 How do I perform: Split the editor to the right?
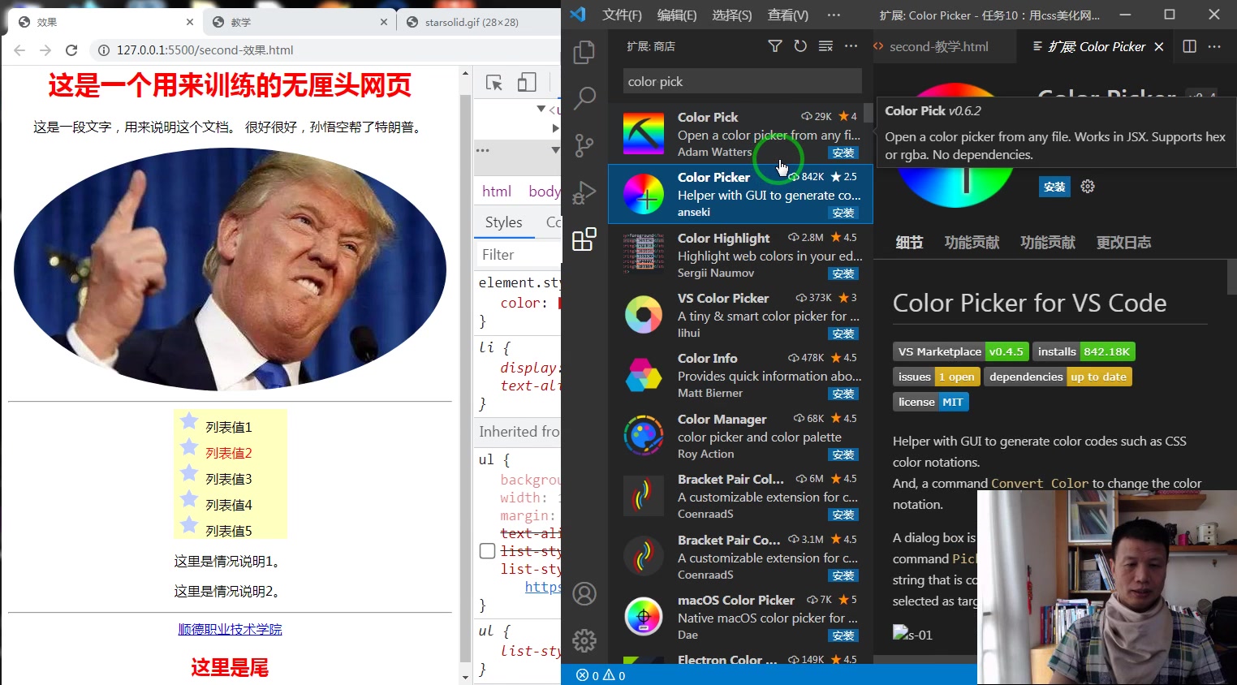tap(1190, 46)
